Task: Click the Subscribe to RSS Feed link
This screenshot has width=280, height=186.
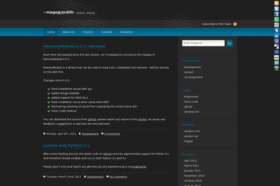Action: (216, 24)
